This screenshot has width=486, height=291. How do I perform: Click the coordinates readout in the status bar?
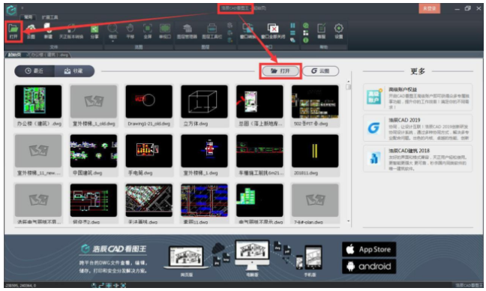(x=20, y=286)
